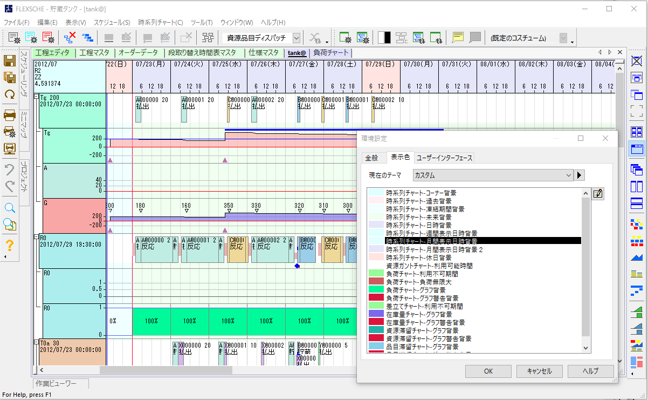Screen dimensions: 648x400
Task: Open help with the yellow question mark
Action: [x=10, y=246]
